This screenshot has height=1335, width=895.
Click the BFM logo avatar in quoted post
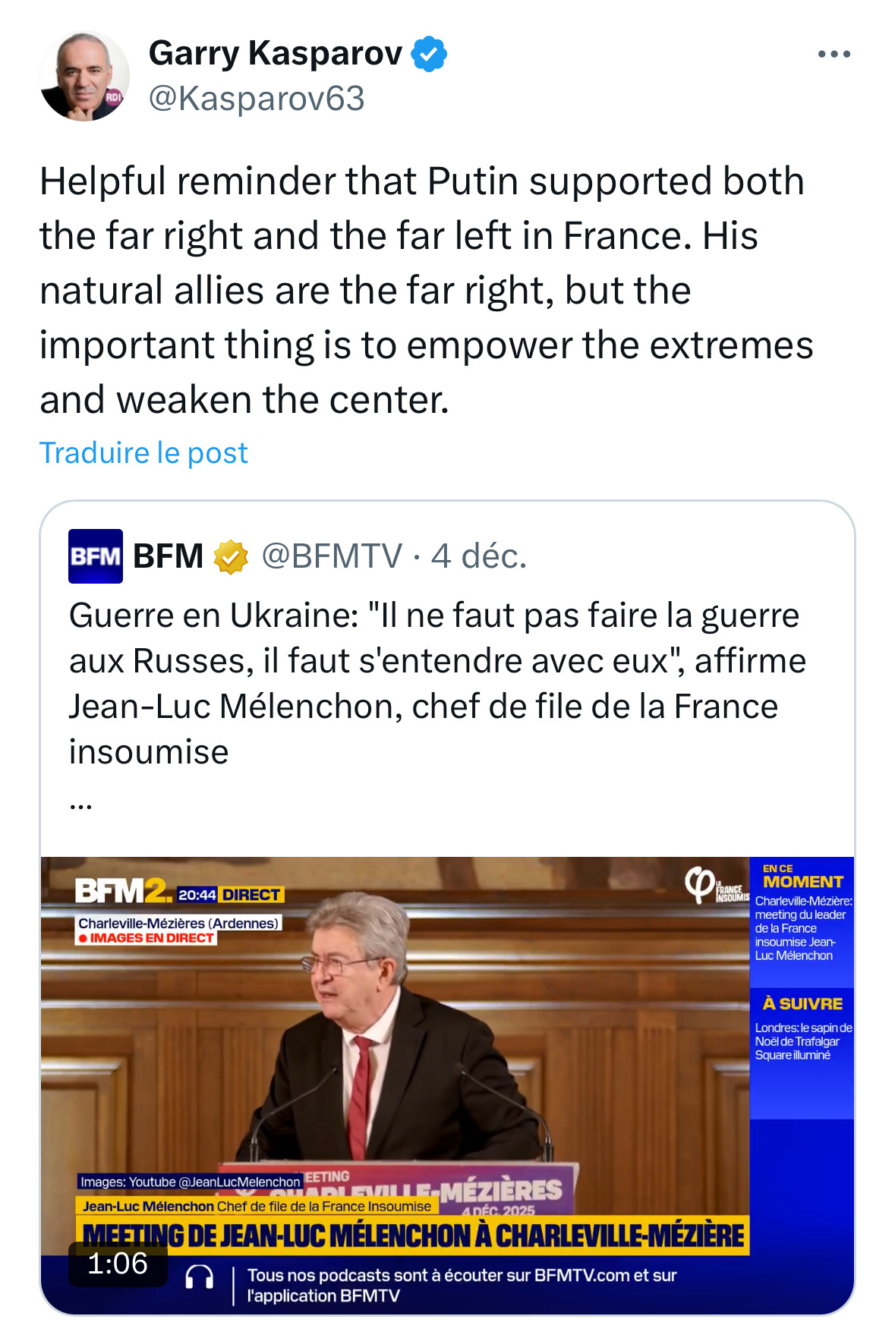click(x=96, y=556)
